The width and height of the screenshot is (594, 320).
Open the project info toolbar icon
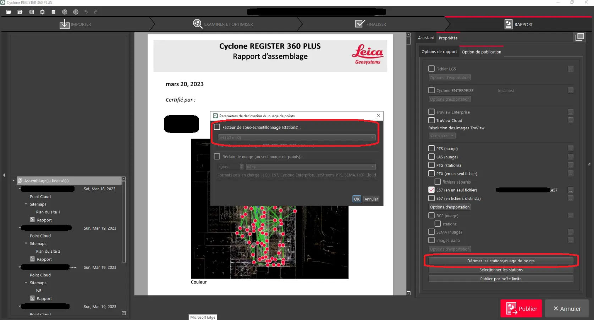coord(31,12)
